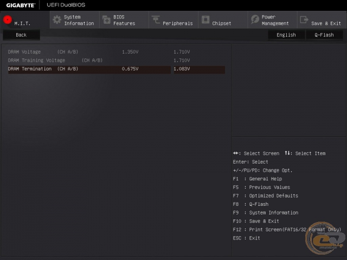Click the UEFI DualBIOS title text
This screenshot has width=347, height=260.
[x=66, y=5]
